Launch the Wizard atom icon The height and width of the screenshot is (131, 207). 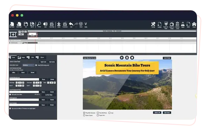pyautogui.click(x=81, y=24)
